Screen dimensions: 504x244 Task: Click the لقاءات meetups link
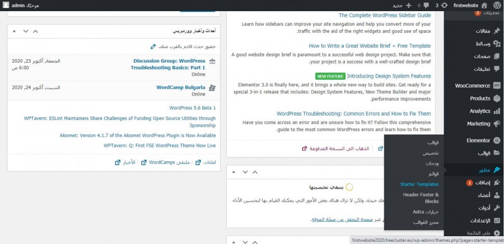206,162
